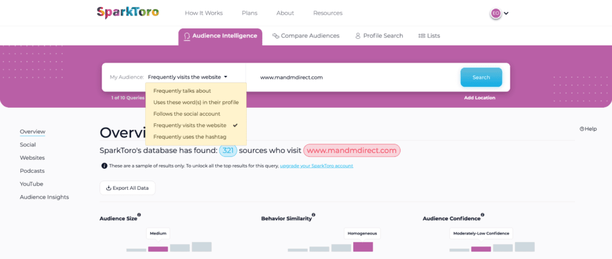Click the Compare Audiences link icon
Image resolution: width=612 pixels, height=259 pixels.
[276, 36]
